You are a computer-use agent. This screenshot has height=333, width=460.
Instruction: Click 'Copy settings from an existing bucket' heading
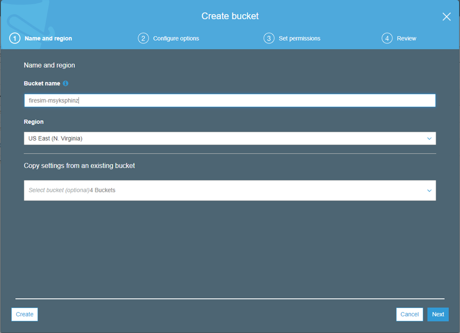79,166
